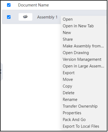Choose Open from the context menu
108x132 pixels.
(68, 19)
